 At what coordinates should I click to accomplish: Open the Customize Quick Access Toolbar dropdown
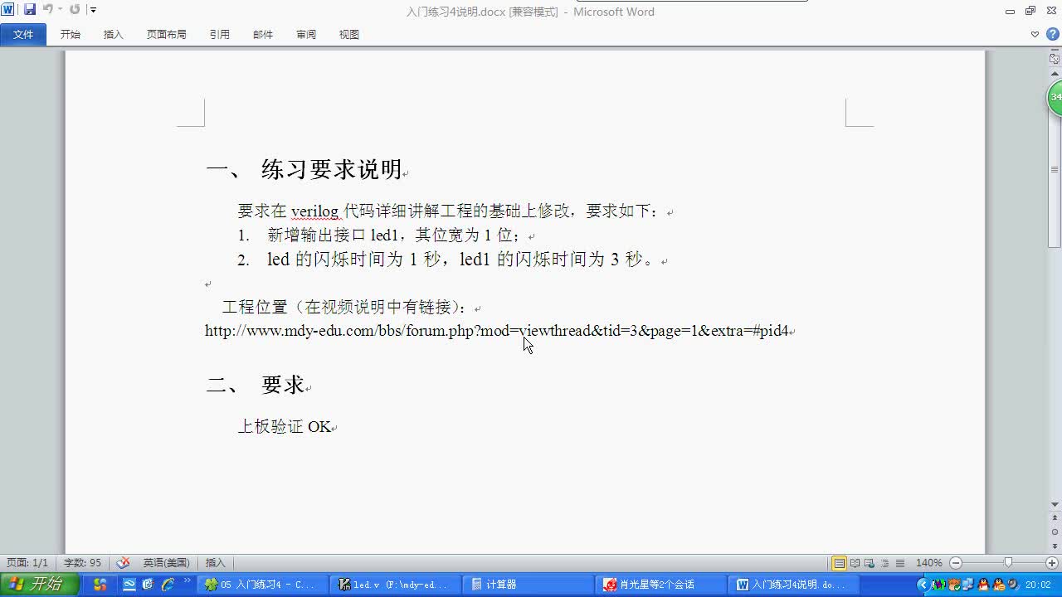(x=93, y=10)
